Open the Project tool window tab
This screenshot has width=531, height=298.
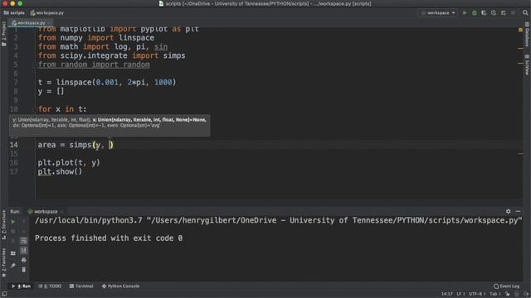pyautogui.click(x=3, y=33)
